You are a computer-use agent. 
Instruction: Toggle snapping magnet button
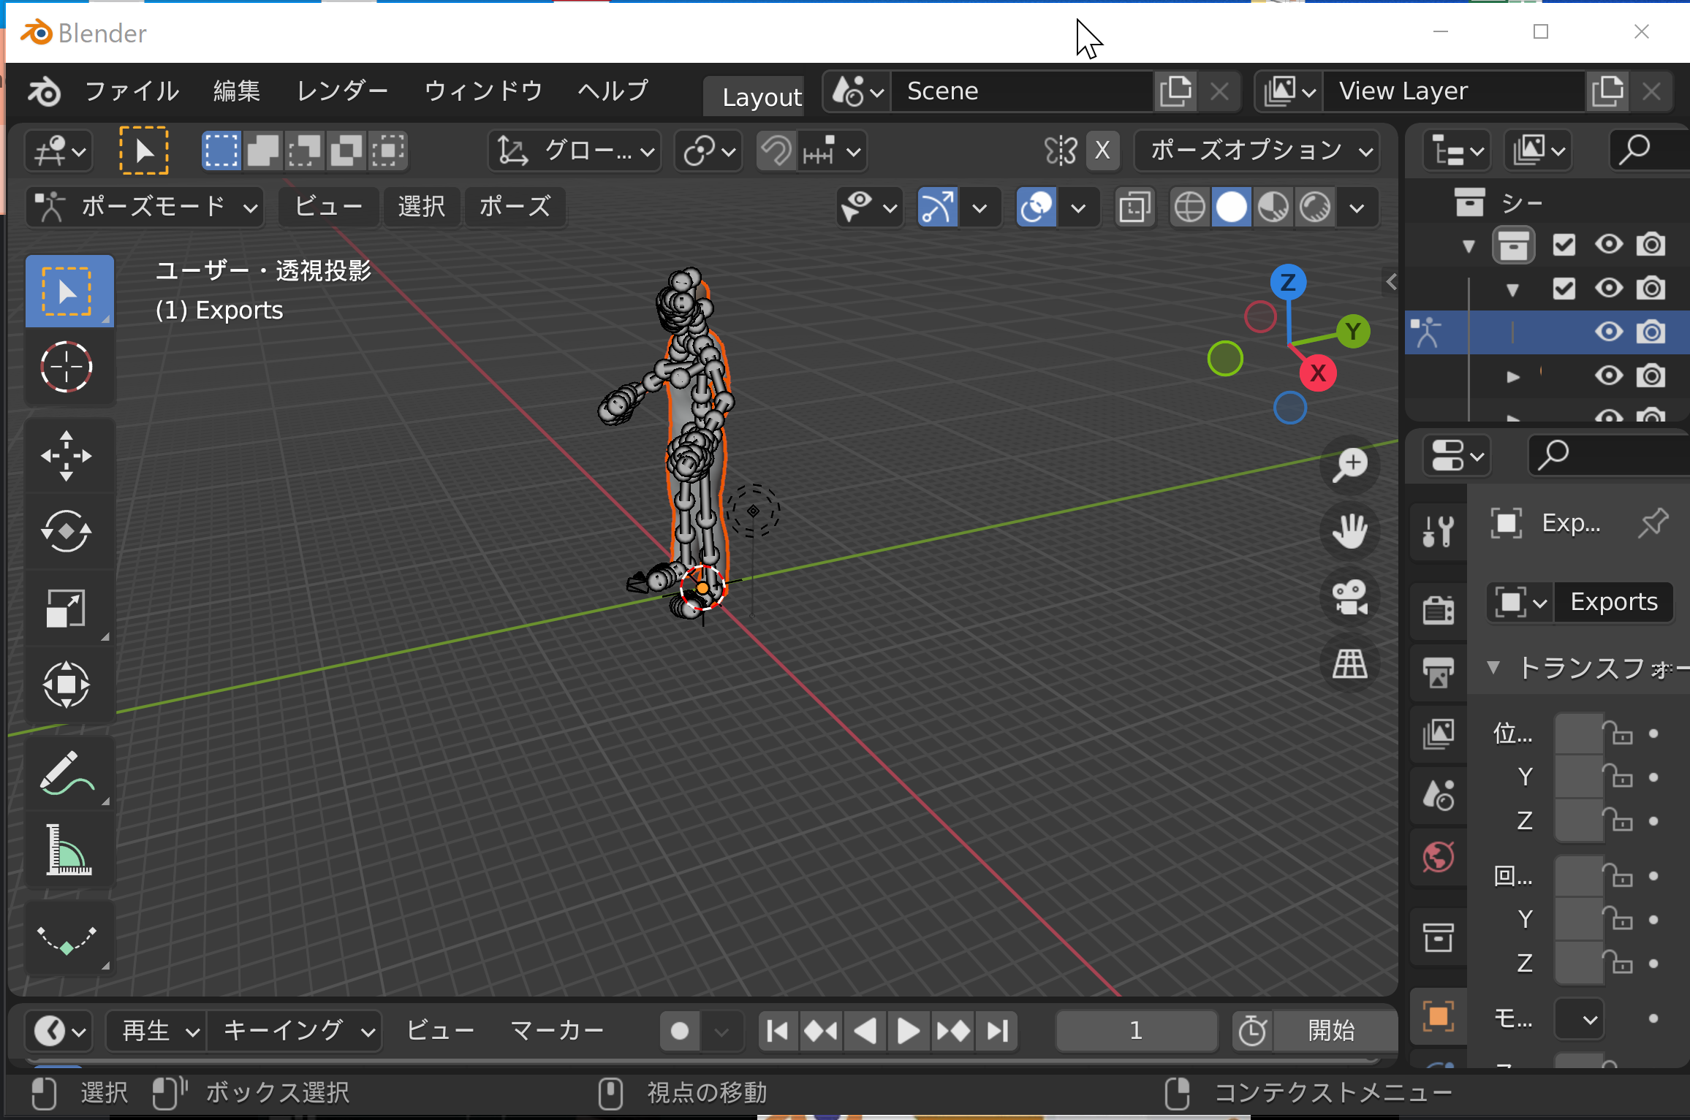[x=776, y=151]
